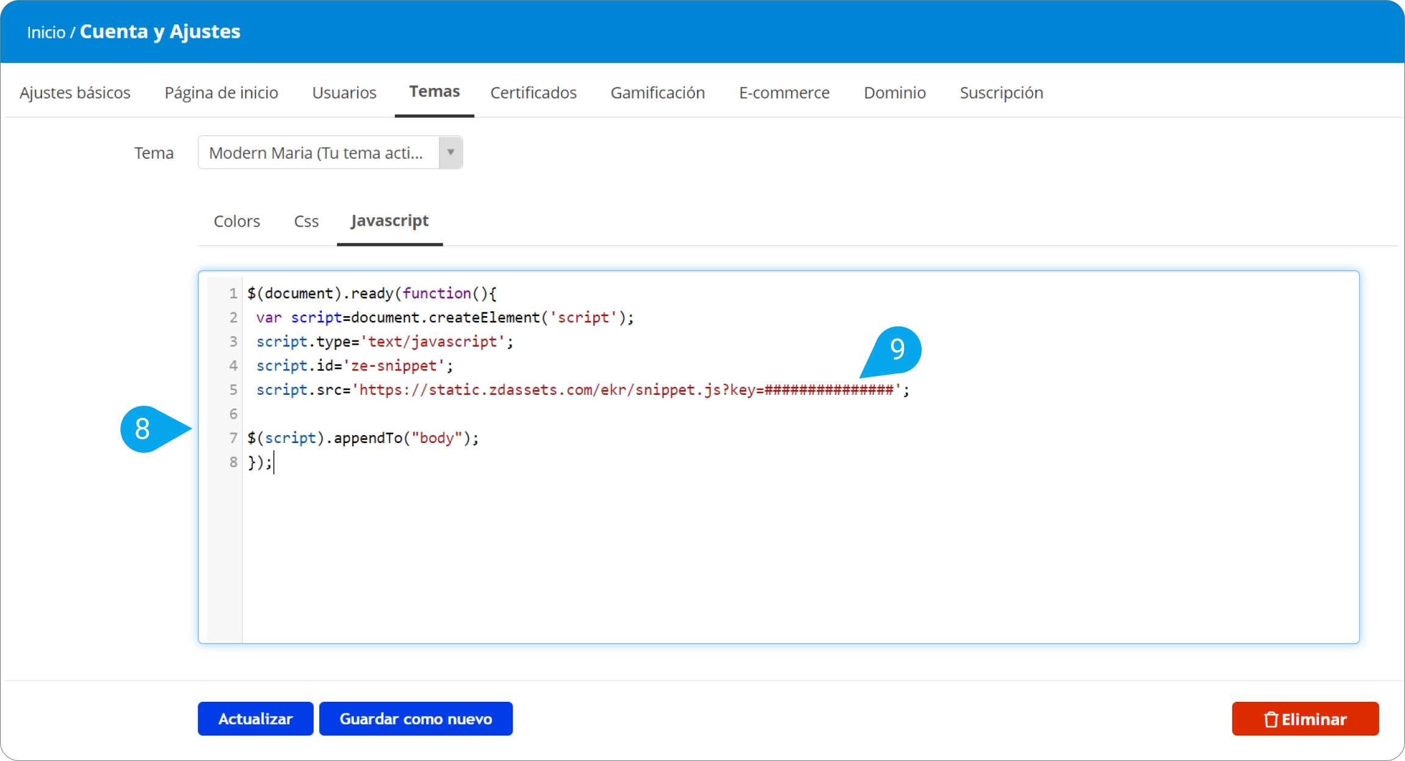Click the $(script).appendTo("body") line
The width and height of the screenshot is (1405, 761).
click(363, 438)
